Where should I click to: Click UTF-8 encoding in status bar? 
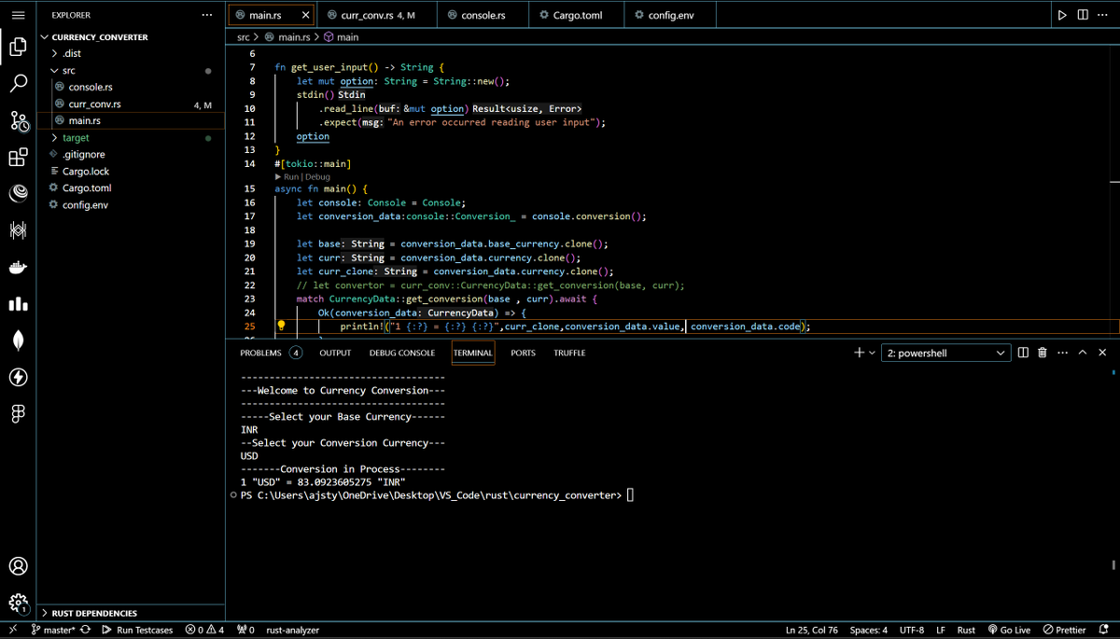click(x=912, y=630)
